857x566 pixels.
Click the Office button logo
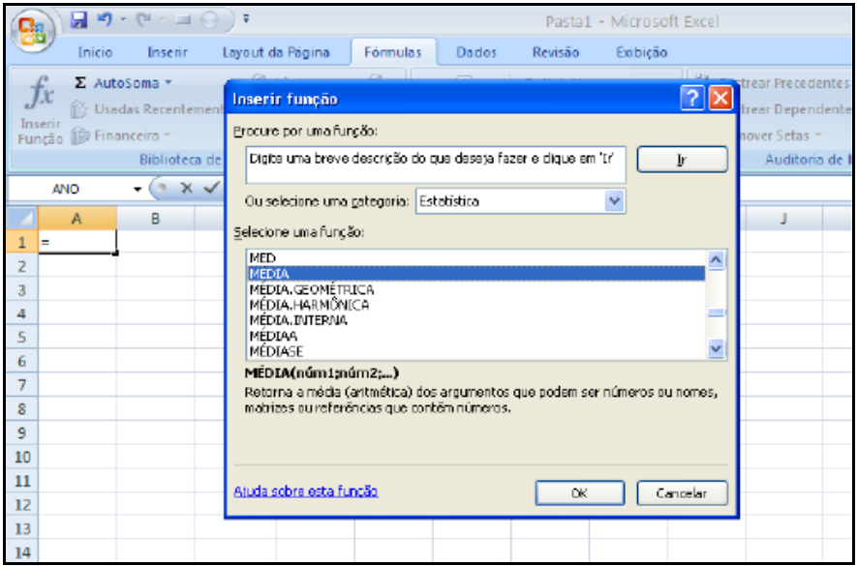[32, 26]
